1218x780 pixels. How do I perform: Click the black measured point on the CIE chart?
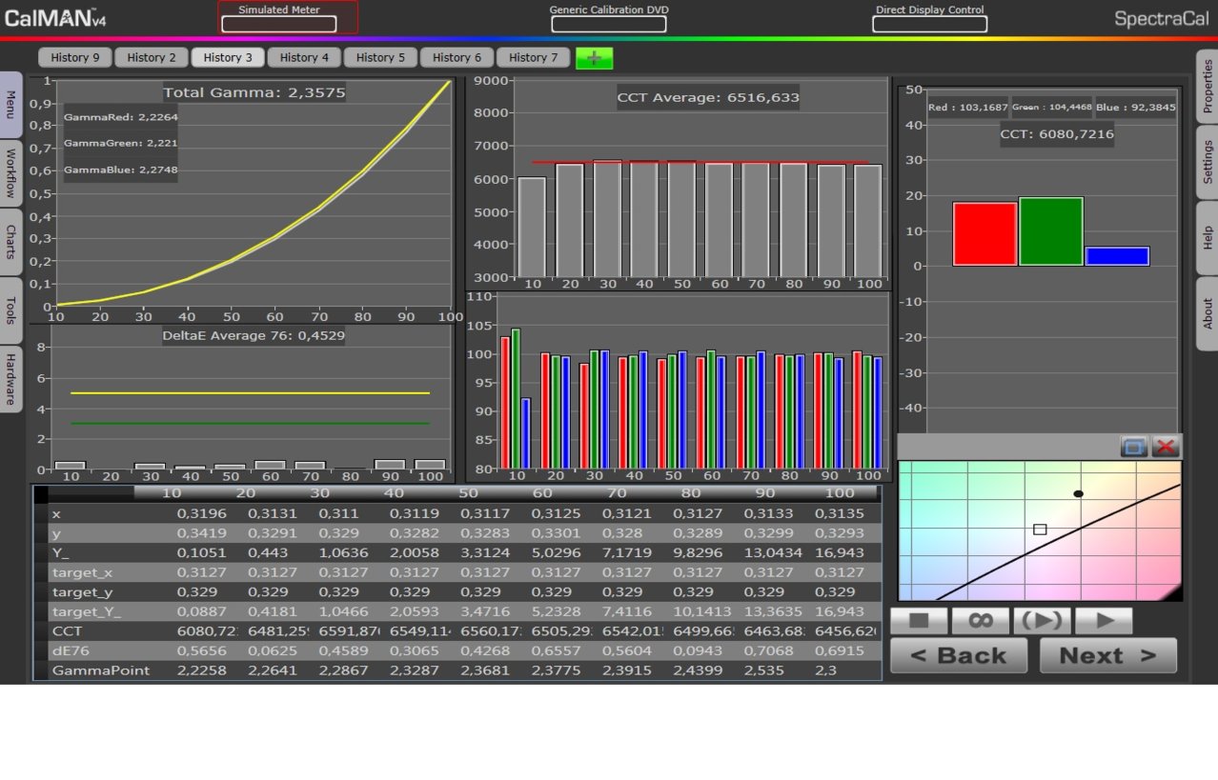1079,494
